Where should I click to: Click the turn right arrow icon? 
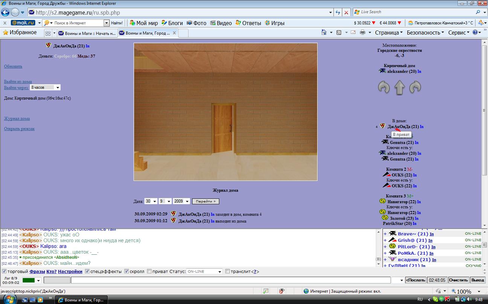pyautogui.click(x=415, y=87)
